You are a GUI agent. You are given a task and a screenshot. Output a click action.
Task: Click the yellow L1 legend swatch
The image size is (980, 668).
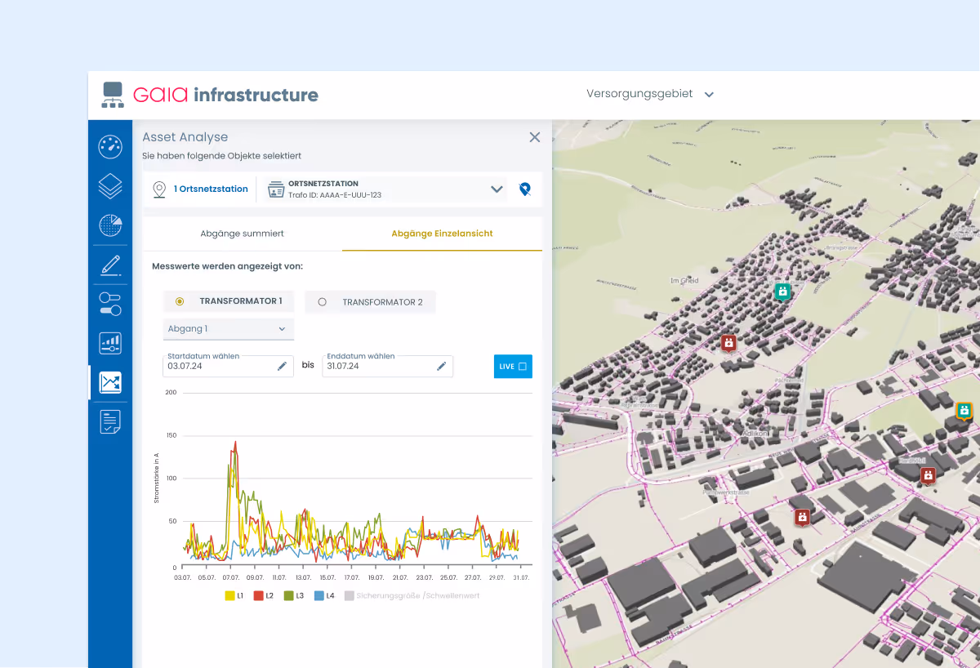tap(230, 596)
